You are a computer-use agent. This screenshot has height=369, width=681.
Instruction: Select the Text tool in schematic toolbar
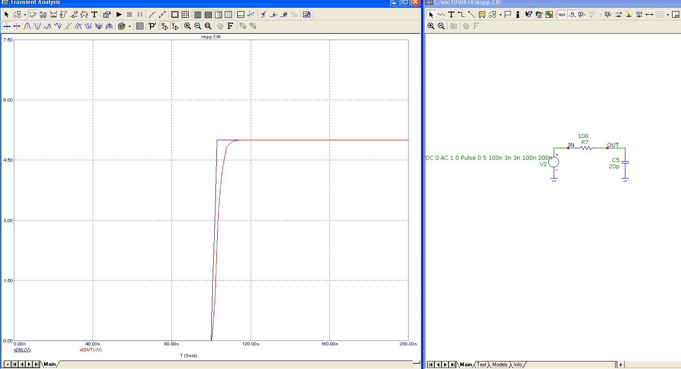(x=451, y=15)
